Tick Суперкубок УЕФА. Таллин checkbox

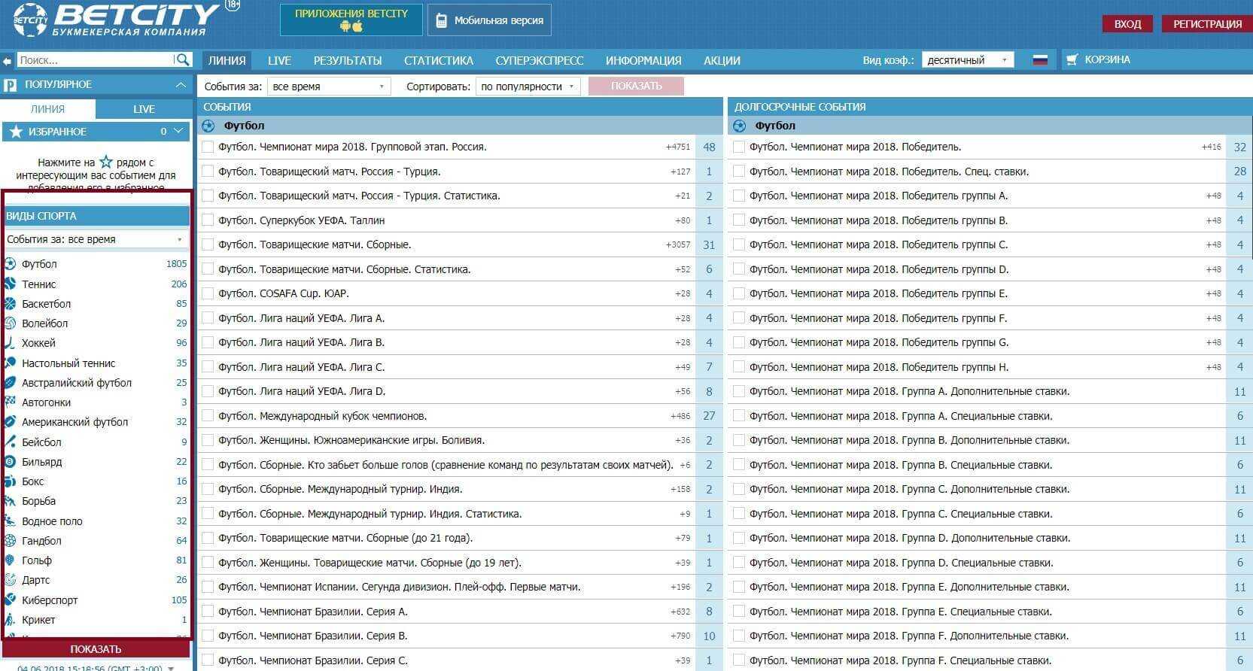click(x=208, y=220)
